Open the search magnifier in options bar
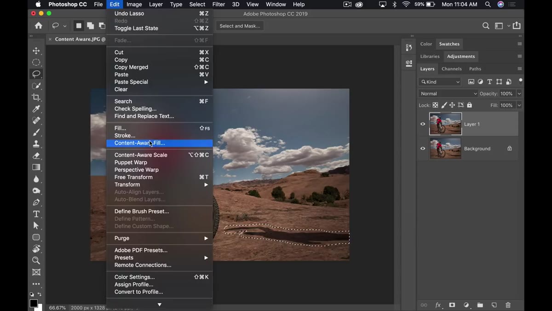552x311 pixels. coord(486,26)
